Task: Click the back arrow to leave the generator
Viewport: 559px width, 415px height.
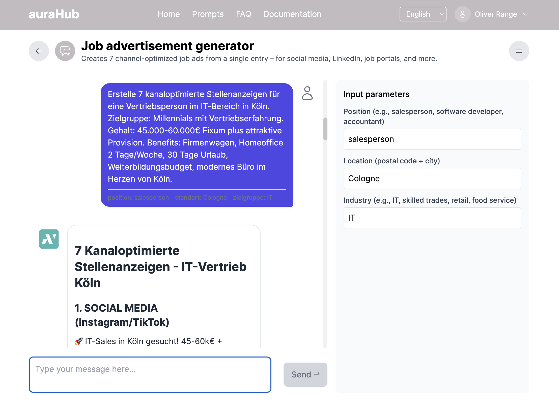Action: 39,51
